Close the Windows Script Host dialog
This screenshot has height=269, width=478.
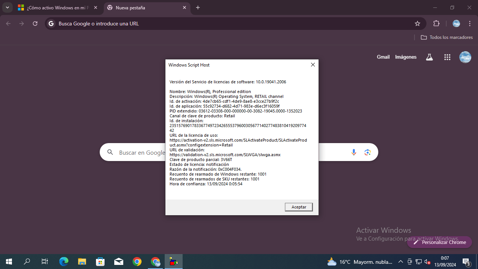(x=313, y=65)
